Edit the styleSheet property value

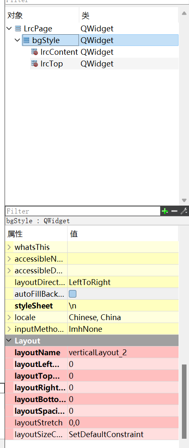point(123,306)
